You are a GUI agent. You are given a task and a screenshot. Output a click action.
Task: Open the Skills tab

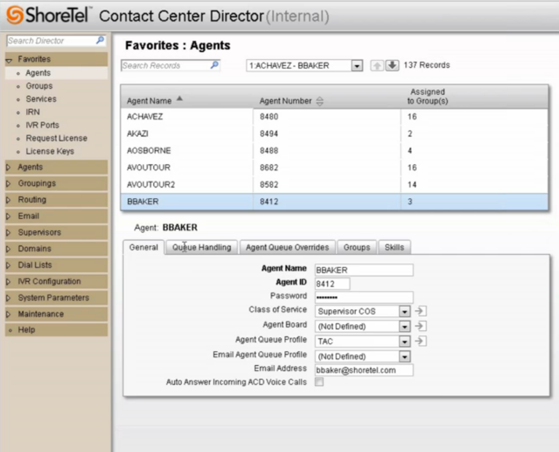tap(394, 248)
